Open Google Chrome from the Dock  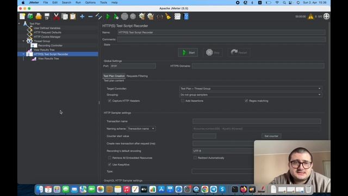pyautogui.click(x=204, y=189)
